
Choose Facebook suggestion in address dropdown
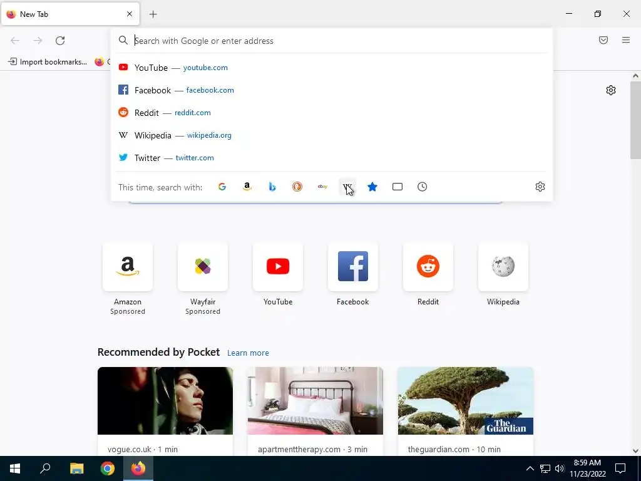click(332, 90)
